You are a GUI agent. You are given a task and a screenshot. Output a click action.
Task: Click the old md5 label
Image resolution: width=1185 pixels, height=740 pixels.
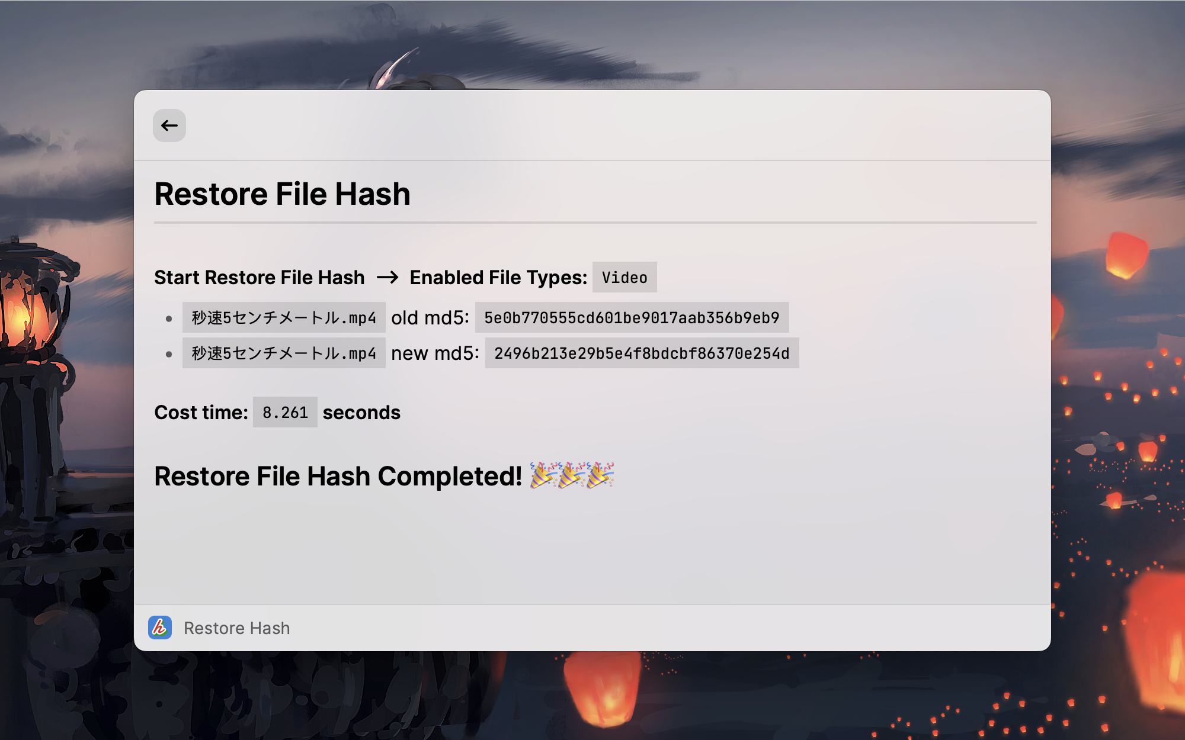[x=430, y=318]
